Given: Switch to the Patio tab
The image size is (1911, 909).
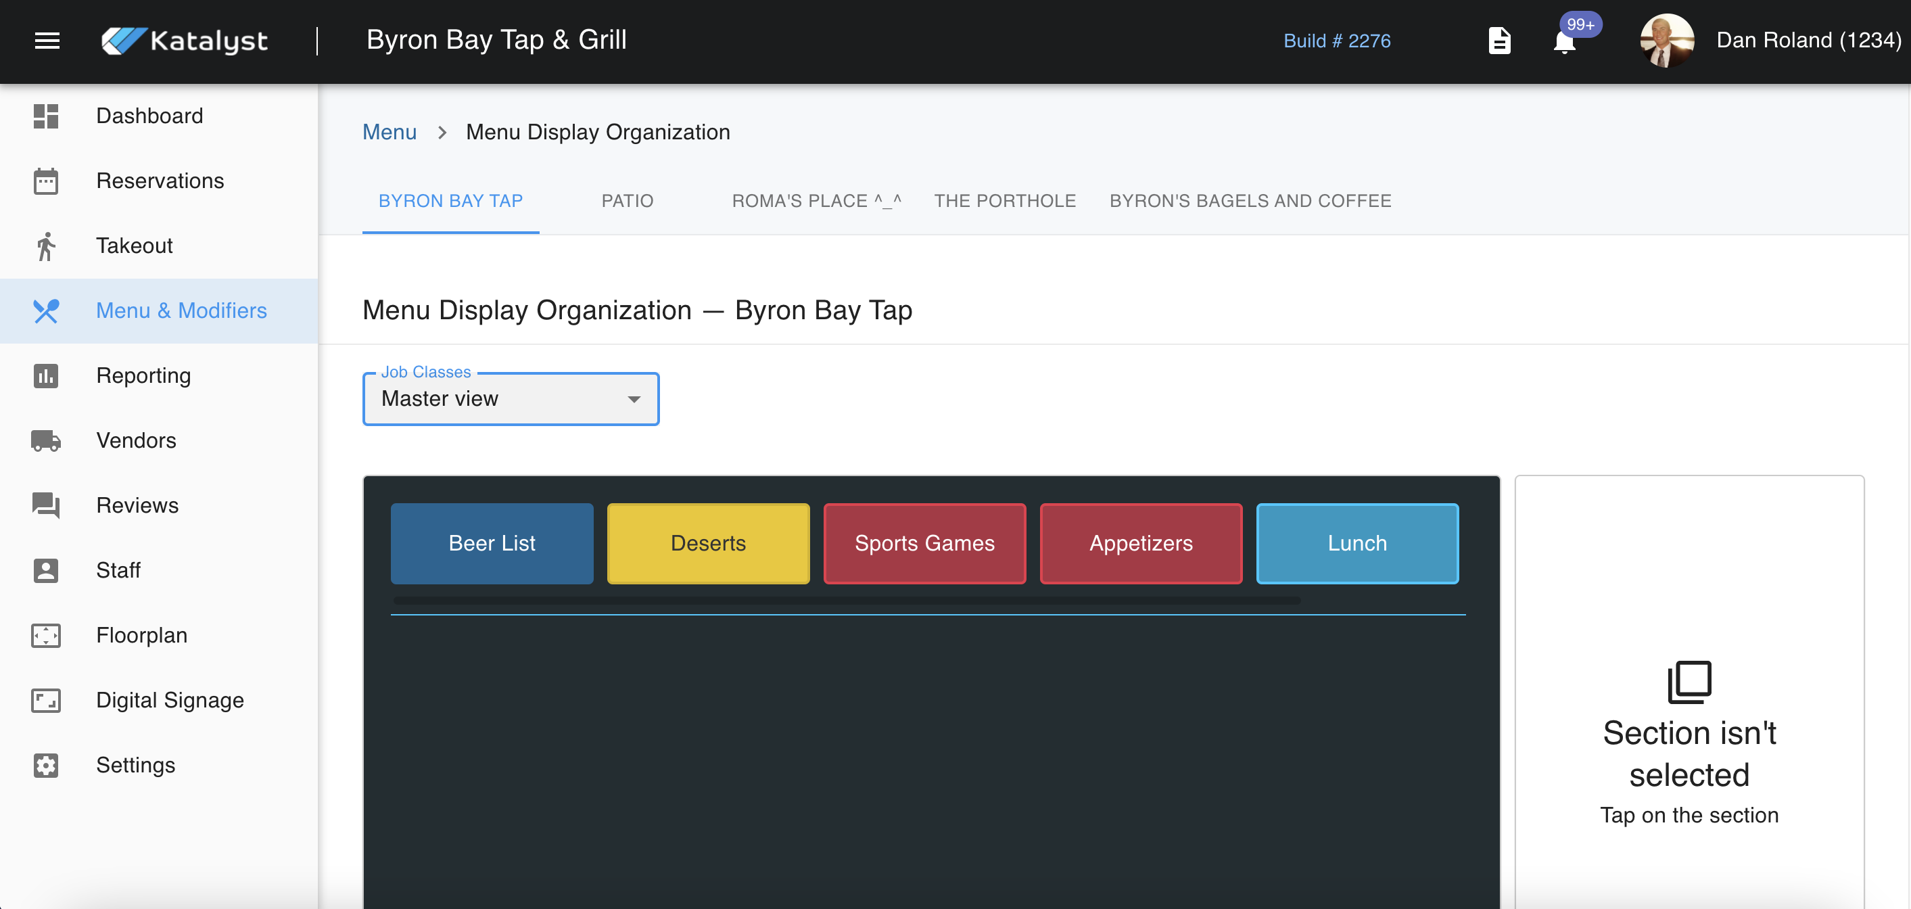Looking at the screenshot, I should pos(627,201).
